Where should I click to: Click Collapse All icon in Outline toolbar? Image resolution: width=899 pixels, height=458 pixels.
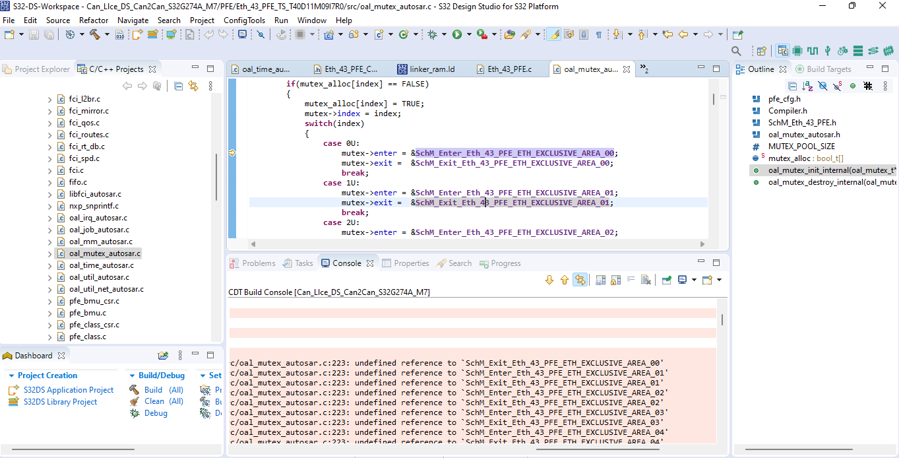793,86
